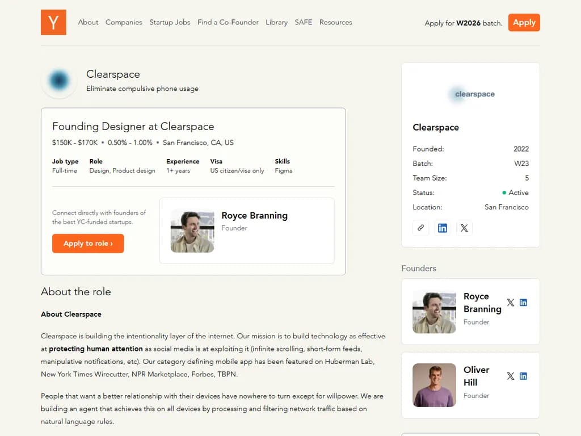Open Royce Branning's LinkedIn icon

(523, 303)
